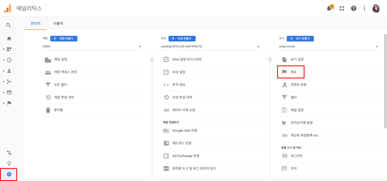The height and width of the screenshot is (181, 387).
Task: Open the lightbulb Discover icon
Action: click(x=9, y=163)
